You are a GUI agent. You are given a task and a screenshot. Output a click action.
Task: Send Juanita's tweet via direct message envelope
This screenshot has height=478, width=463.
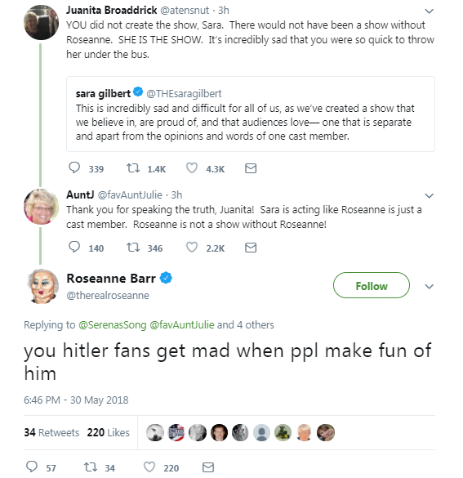coord(251,168)
